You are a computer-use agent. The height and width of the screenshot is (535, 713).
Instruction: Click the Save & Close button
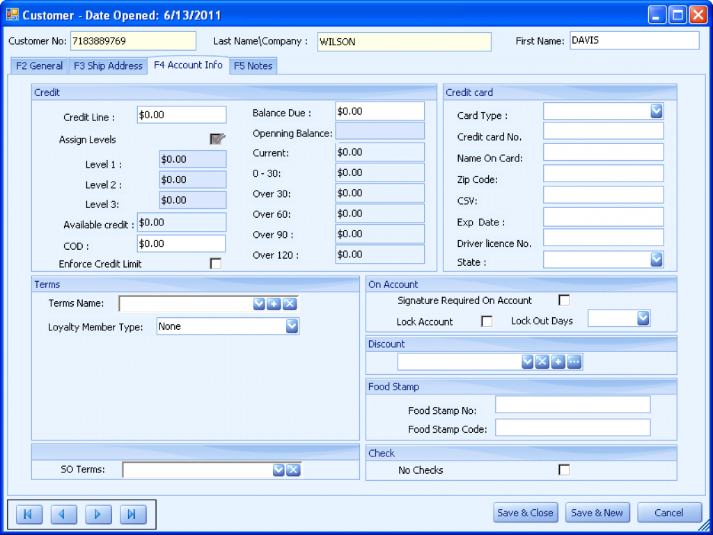click(525, 512)
